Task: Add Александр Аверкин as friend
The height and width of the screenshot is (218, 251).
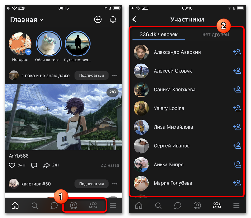Action: [237, 52]
